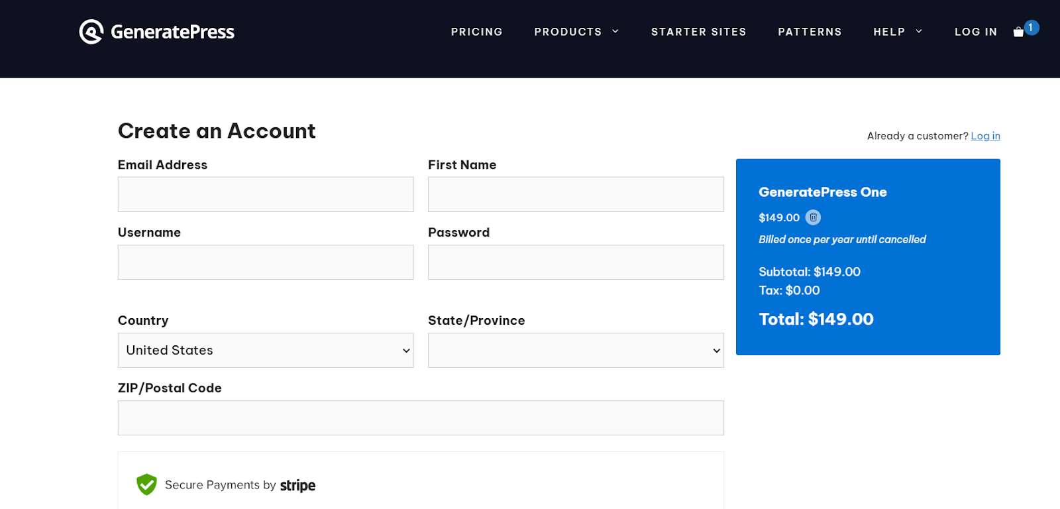This screenshot has width=1060, height=509.
Task: Click the cart item count badge
Action: [x=1031, y=27]
